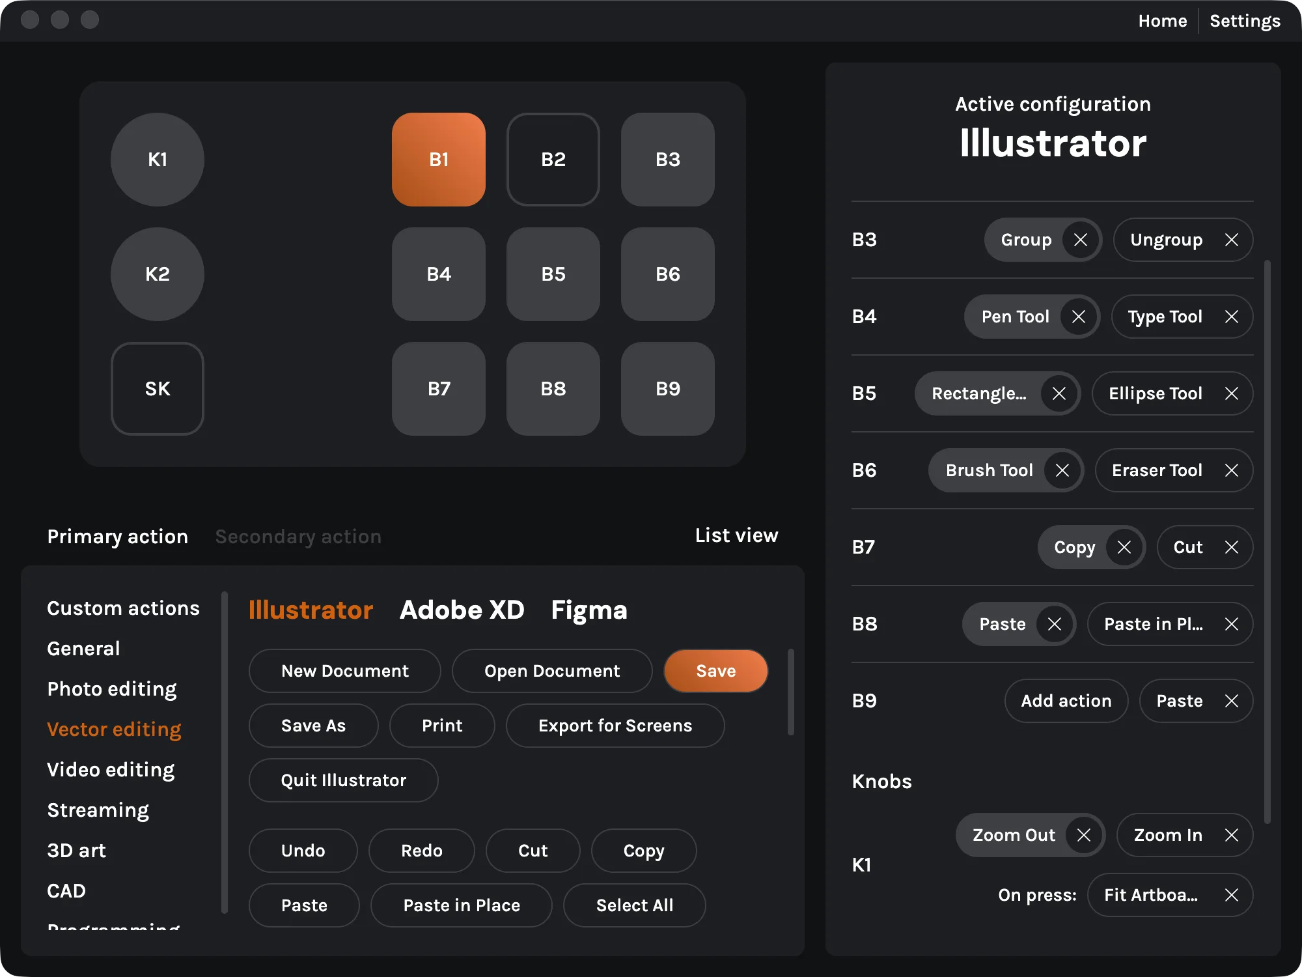Remove the Zoom Out action from K1

tap(1084, 835)
